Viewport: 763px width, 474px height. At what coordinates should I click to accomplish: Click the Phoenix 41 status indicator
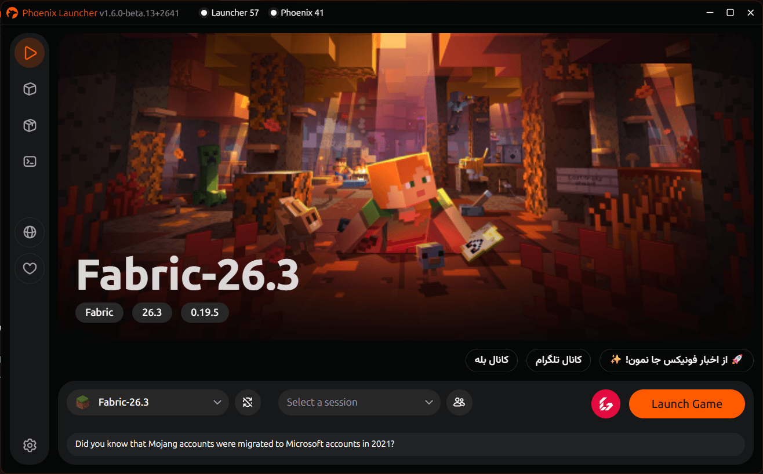pos(297,13)
